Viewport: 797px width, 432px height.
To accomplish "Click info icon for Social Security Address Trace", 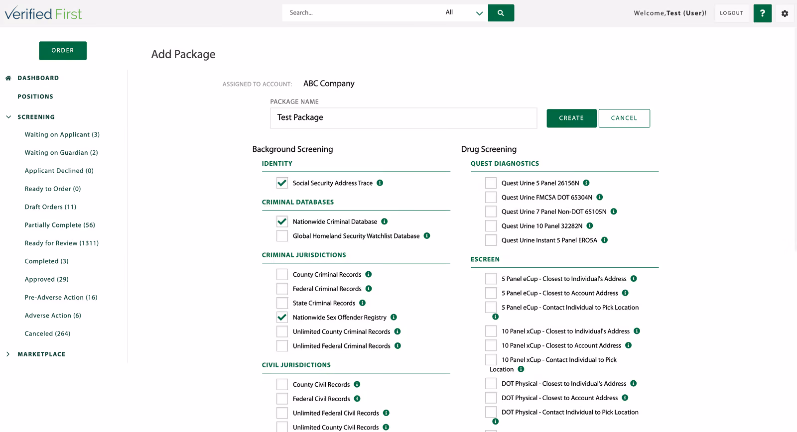I will point(380,183).
